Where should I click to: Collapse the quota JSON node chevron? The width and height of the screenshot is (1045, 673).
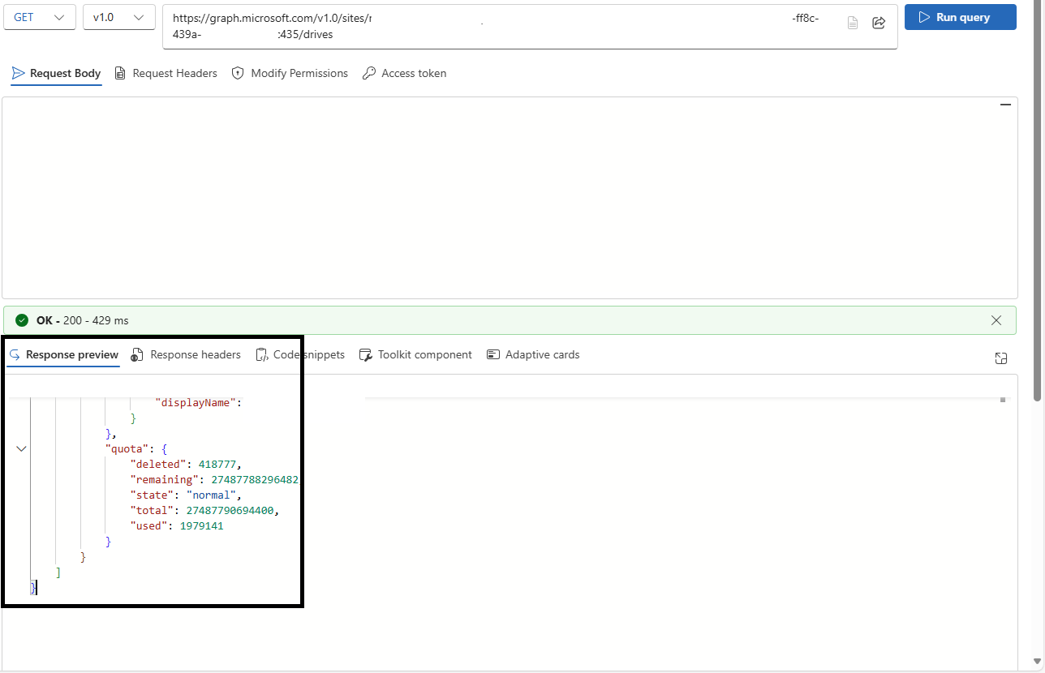tap(21, 448)
